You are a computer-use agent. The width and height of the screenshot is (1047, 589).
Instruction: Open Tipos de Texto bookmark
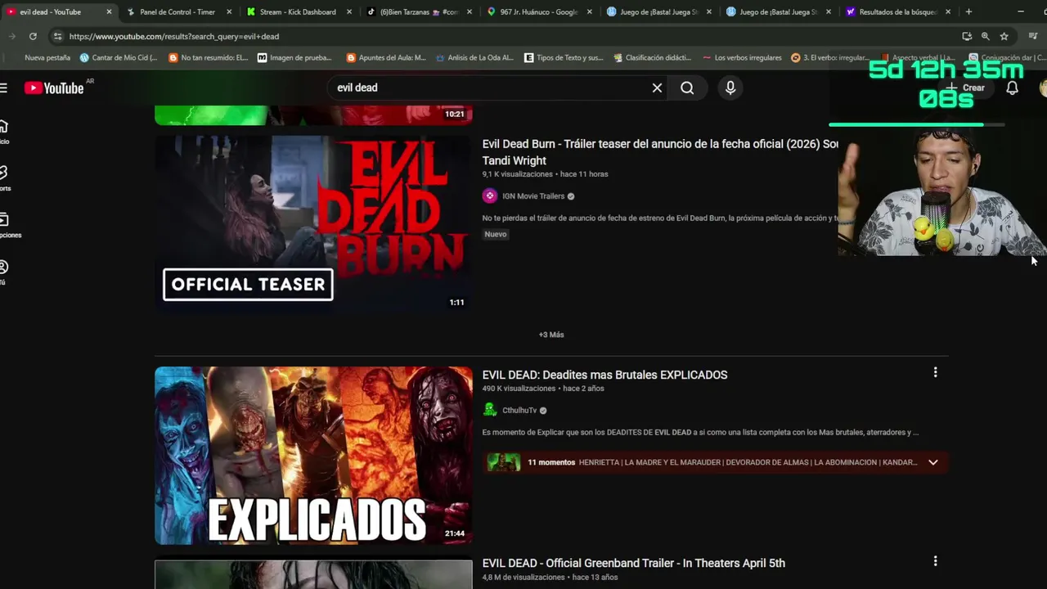point(564,57)
